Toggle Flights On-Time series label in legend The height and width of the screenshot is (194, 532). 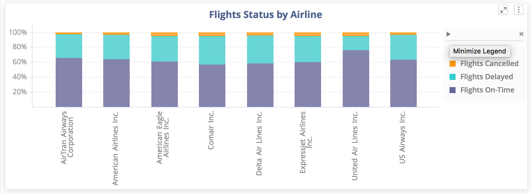pyautogui.click(x=487, y=90)
